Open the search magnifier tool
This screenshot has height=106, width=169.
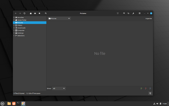point(46,13)
